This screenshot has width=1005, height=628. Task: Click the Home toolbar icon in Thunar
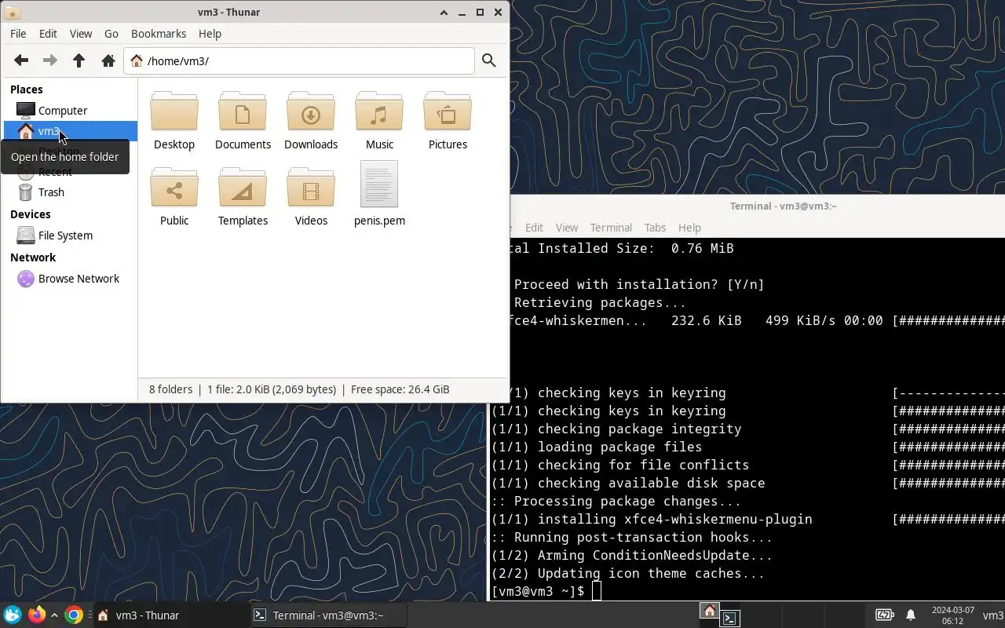(x=108, y=60)
